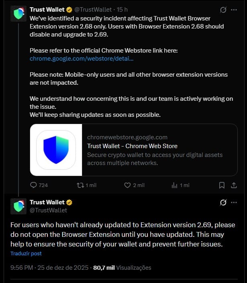Click the Traduzir post link
Image resolution: width=247 pixels, height=283 pixels.
coord(26,254)
